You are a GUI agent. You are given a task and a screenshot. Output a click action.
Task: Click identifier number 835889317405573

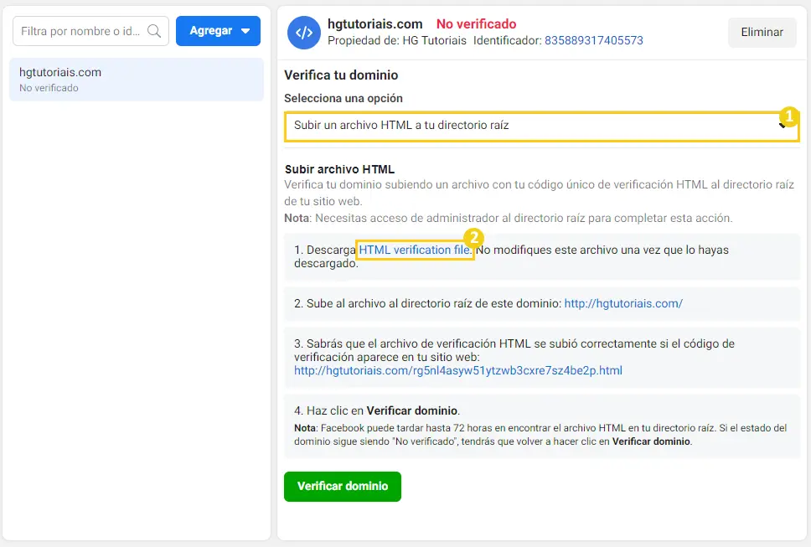pos(594,40)
